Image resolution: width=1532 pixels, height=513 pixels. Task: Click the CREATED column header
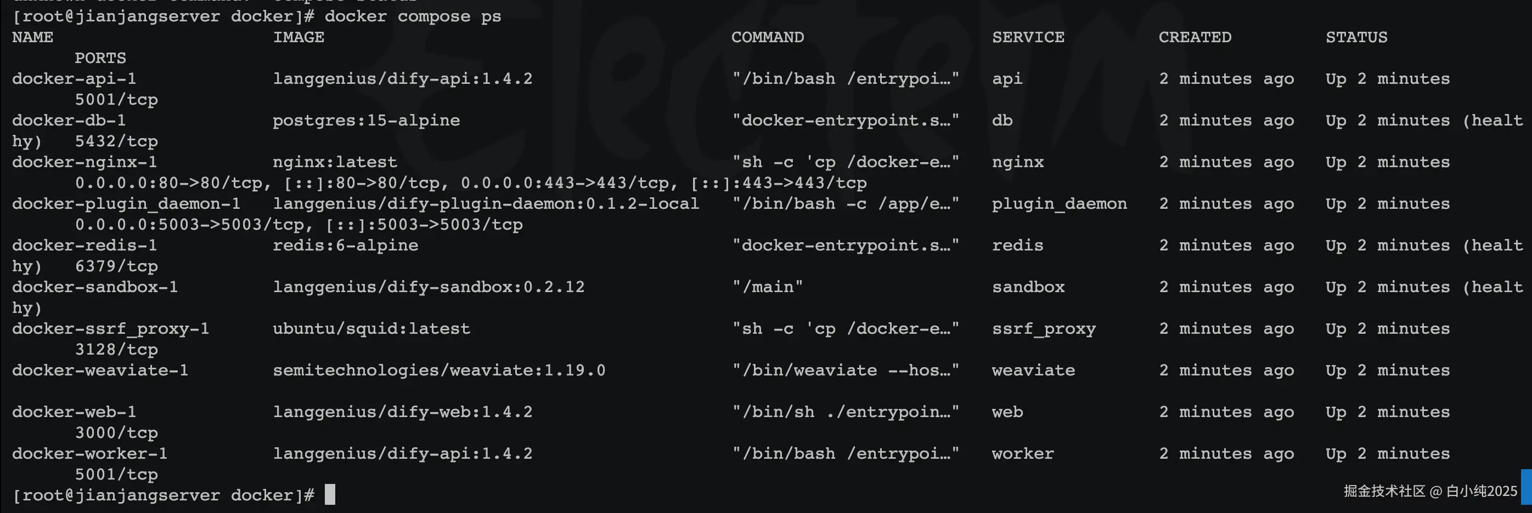pos(1195,37)
